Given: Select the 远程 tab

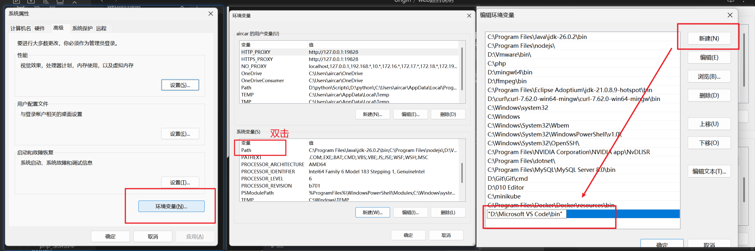Looking at the screenshot, I should [101, 28].
